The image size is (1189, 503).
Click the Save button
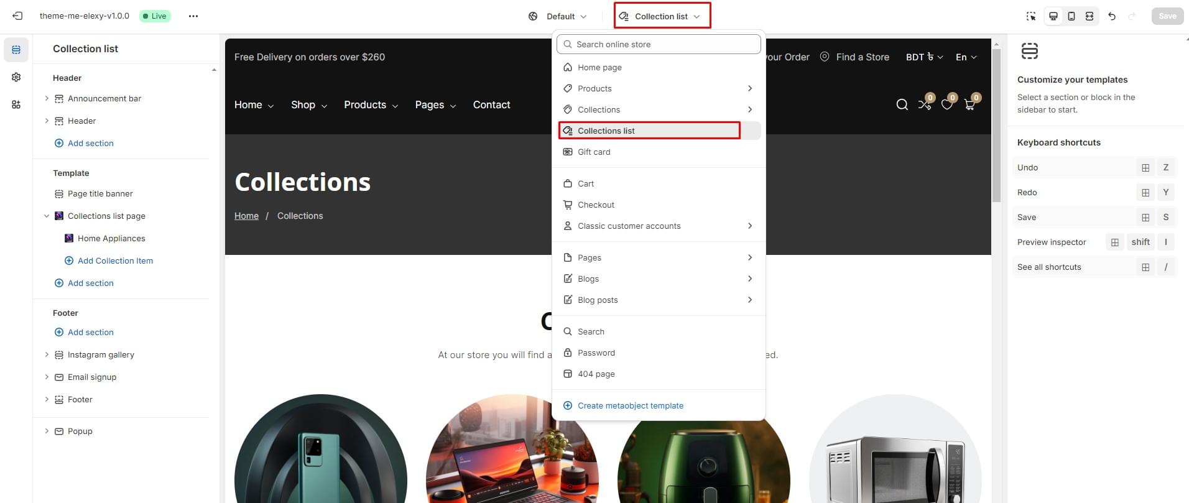pyautogui.click(x=1167, y=16)
